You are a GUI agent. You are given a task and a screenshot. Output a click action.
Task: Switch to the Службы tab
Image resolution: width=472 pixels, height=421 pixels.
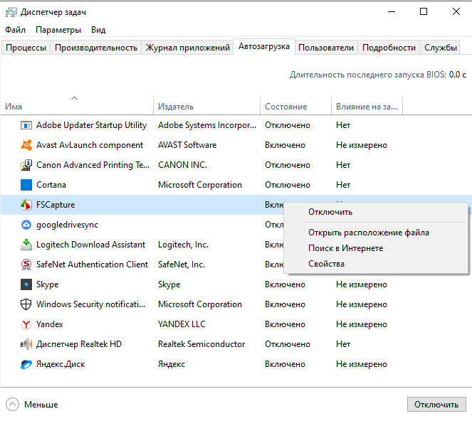click(x=441, y=48)
